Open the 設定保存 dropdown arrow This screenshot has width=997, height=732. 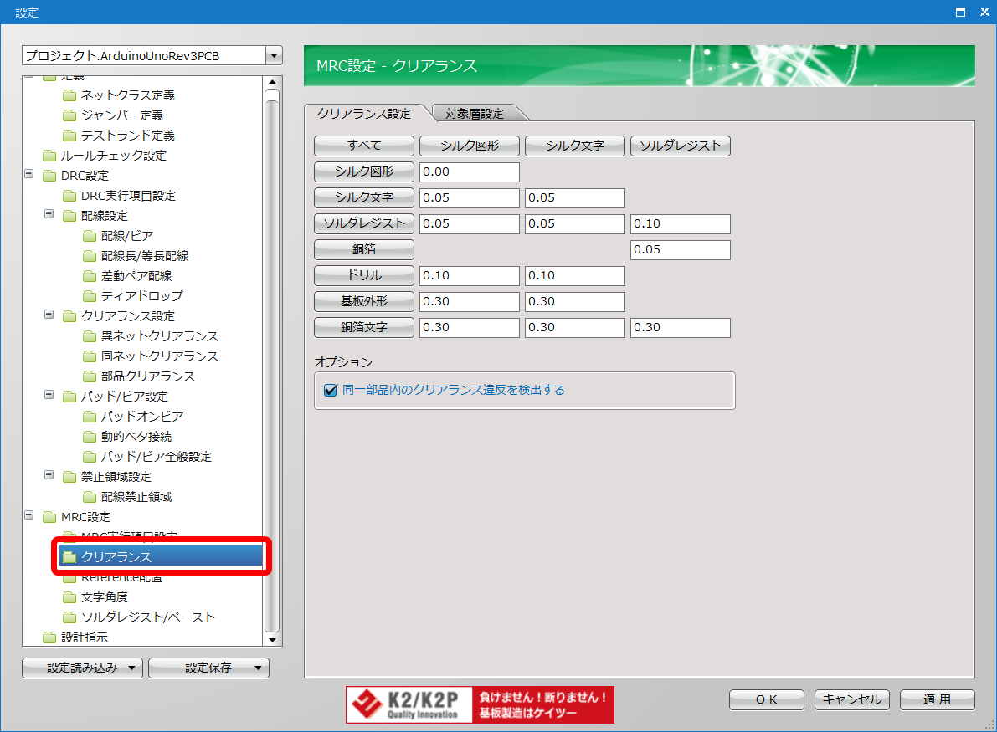coord(260,668)
